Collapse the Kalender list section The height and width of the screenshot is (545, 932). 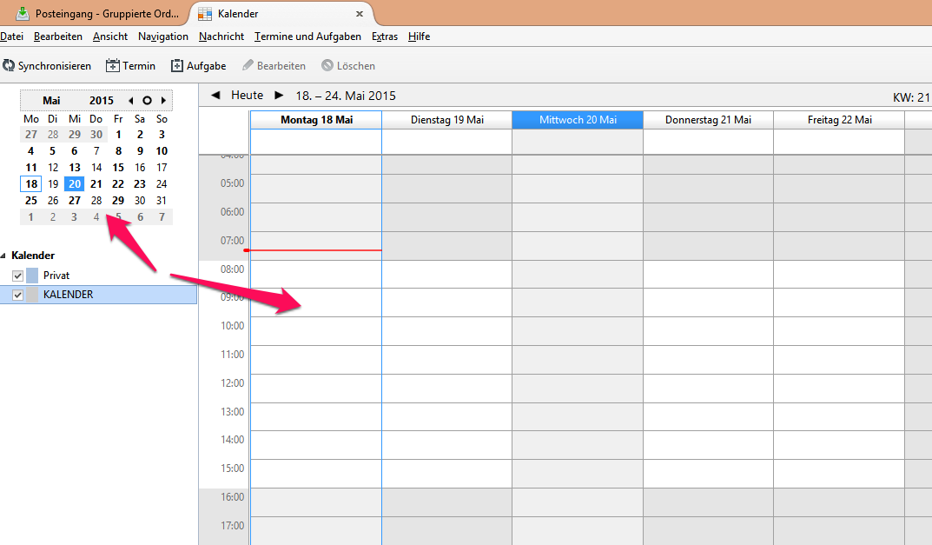[3, 256]
